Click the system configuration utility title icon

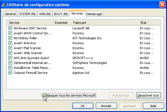(x=4, y=5)
